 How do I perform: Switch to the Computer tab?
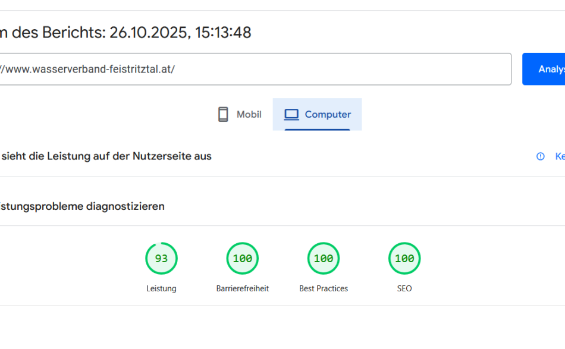point(317,114)
